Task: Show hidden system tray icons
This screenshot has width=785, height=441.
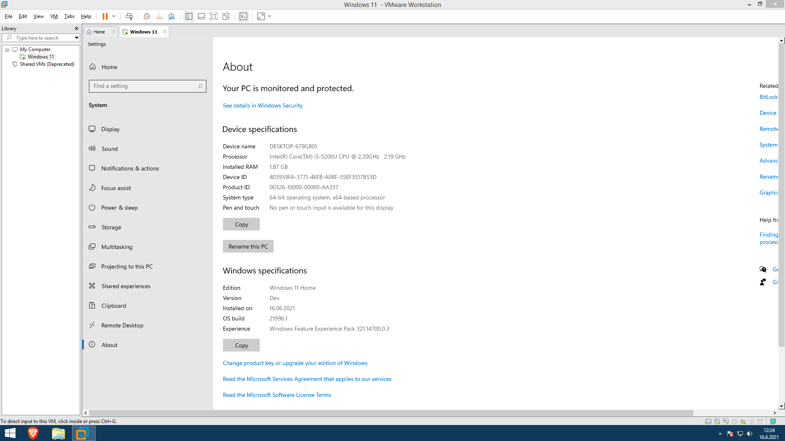Action: point(720,434)
